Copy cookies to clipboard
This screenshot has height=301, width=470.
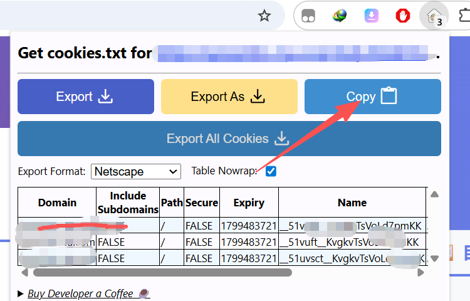[372, 97]
